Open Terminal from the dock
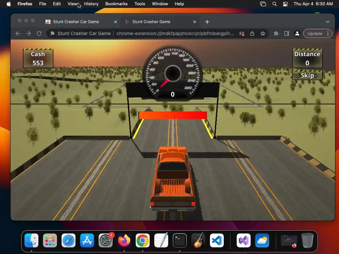This screenshot has height=254, width=339. tap(180, 240)
